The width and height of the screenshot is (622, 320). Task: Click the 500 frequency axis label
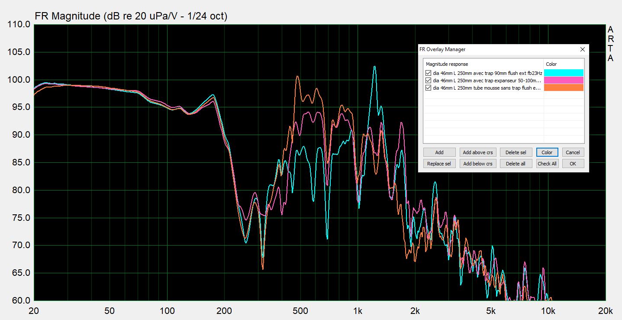coord(300,311)
